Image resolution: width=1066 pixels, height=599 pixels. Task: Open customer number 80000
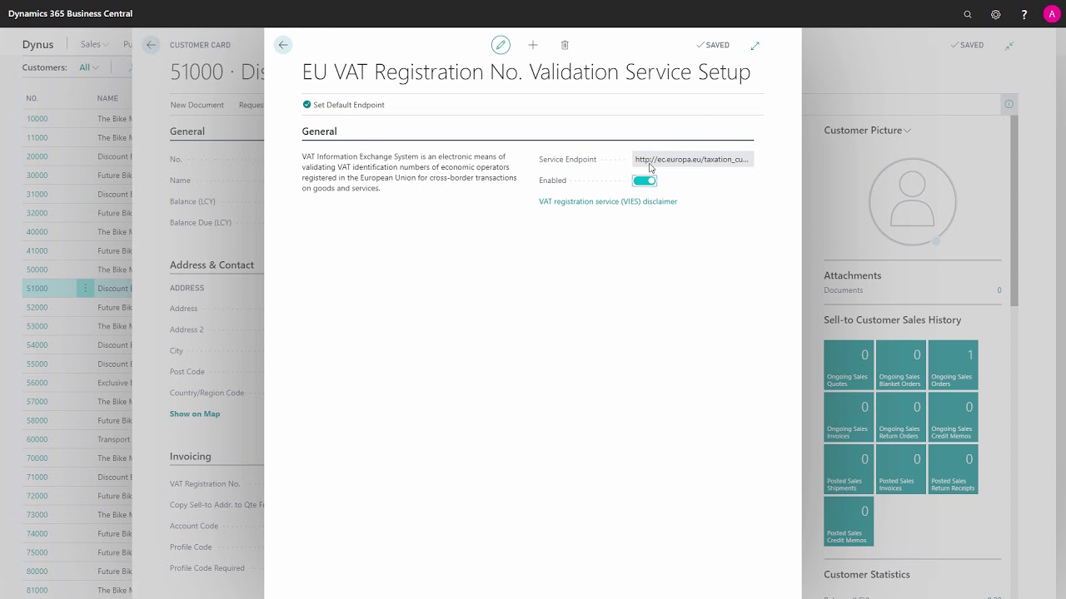tap(37, 572)
